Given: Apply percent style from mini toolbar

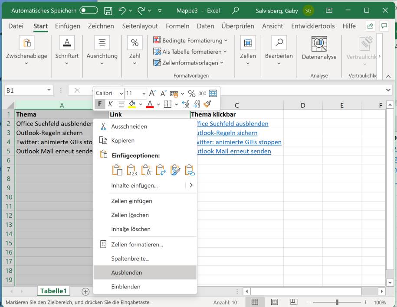Looking at the screenshot, I should 192,93.
